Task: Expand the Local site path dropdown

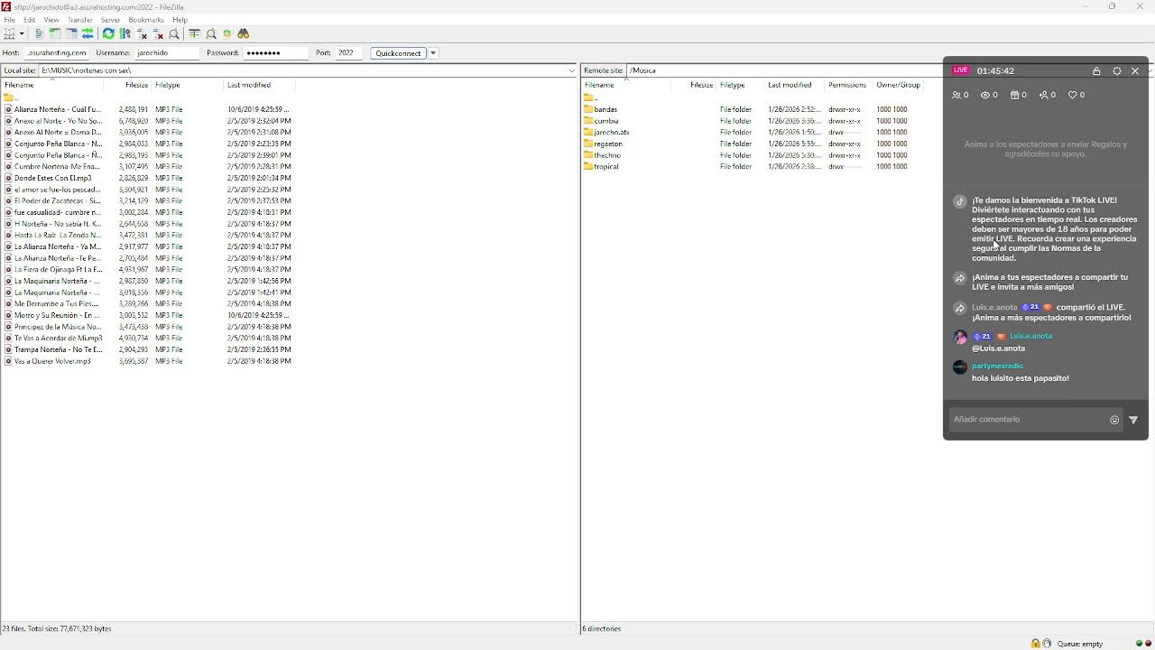Action: tap(572, 70)
